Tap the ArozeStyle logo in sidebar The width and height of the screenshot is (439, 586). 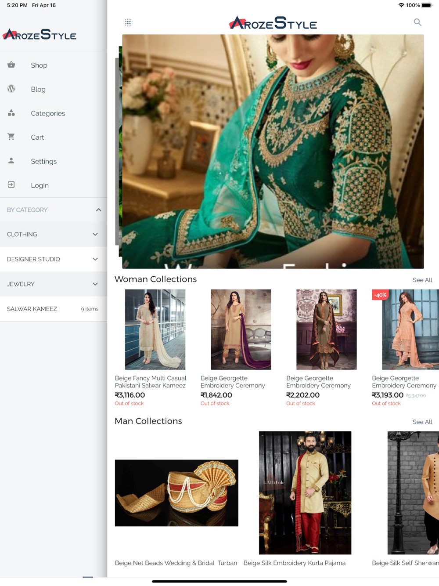tap(40, 34)
